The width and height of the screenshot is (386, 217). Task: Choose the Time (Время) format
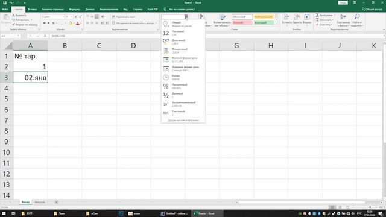pyautogui.click(x=183, y=77)
